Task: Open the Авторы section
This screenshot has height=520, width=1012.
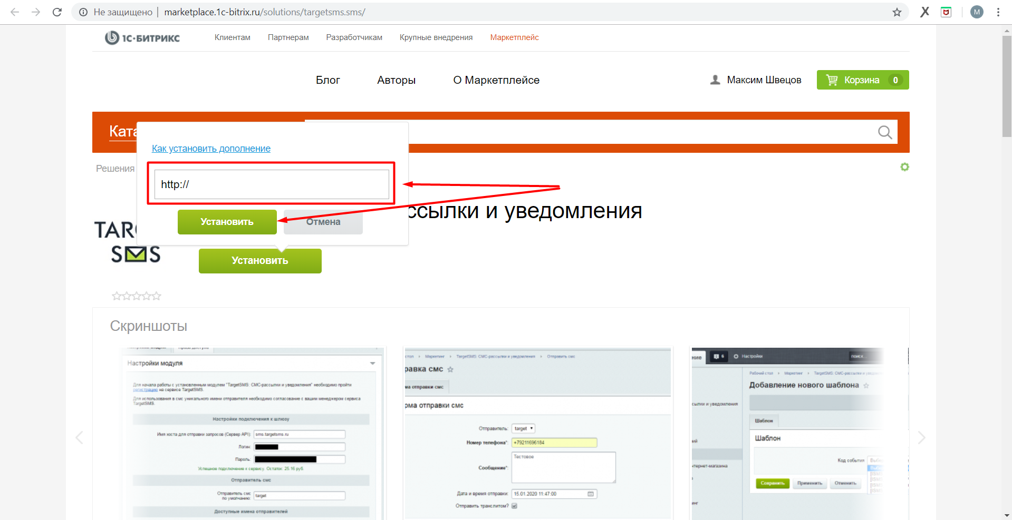Action: (397, 80)
